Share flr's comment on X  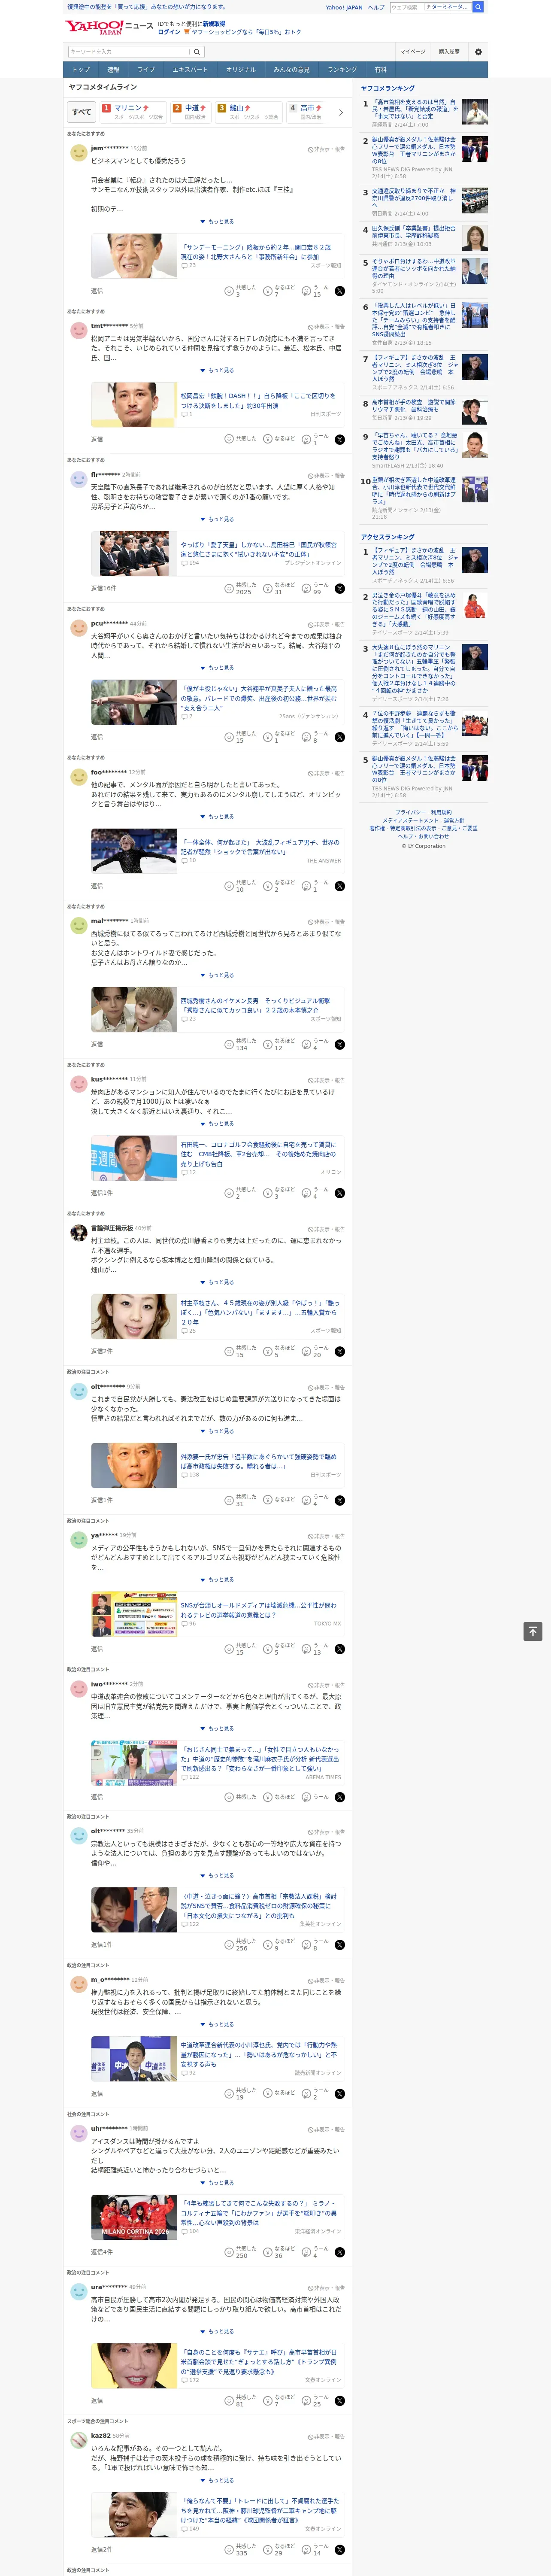pos(340,588)
